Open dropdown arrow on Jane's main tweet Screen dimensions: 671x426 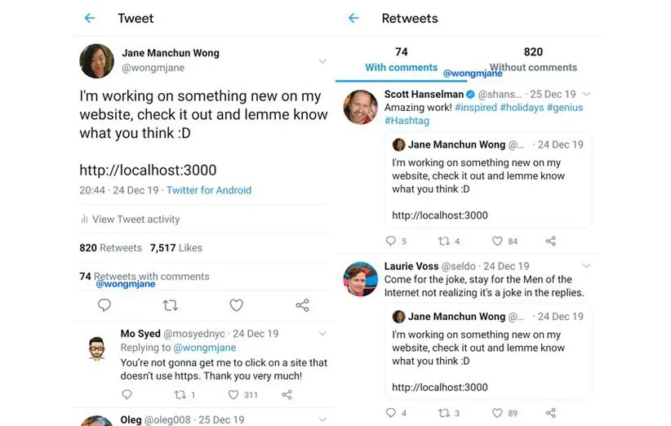click(x=322, y=61)
